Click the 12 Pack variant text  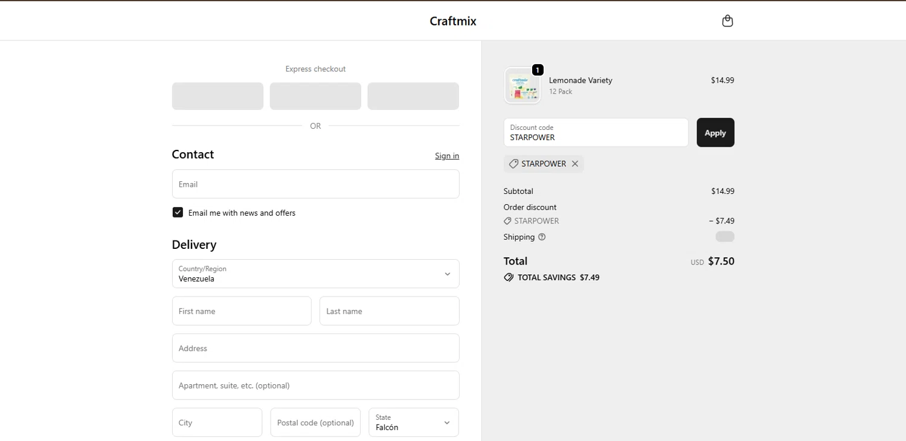[561, 92]
